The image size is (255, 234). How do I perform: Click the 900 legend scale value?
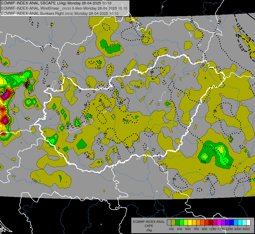[x=204, y=229]
